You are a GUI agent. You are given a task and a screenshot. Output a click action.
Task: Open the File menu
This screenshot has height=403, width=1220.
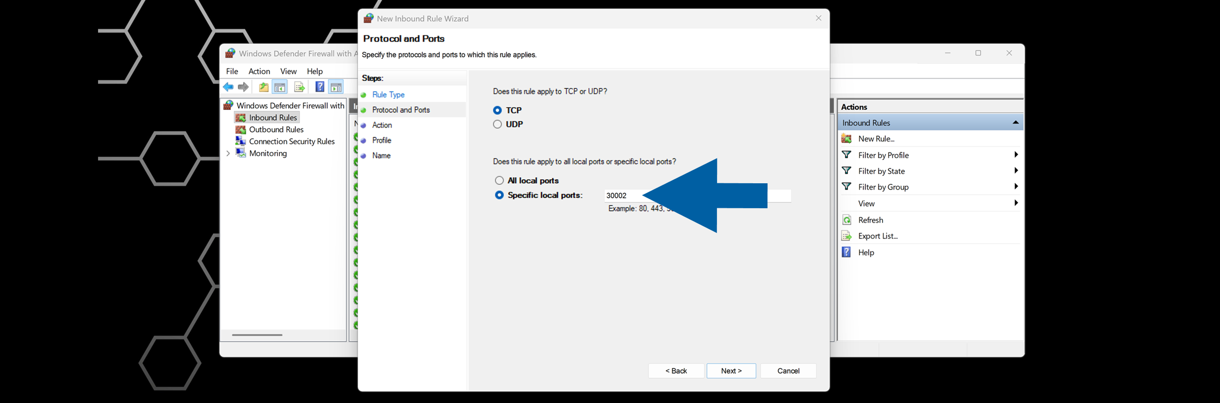[232, 71]
